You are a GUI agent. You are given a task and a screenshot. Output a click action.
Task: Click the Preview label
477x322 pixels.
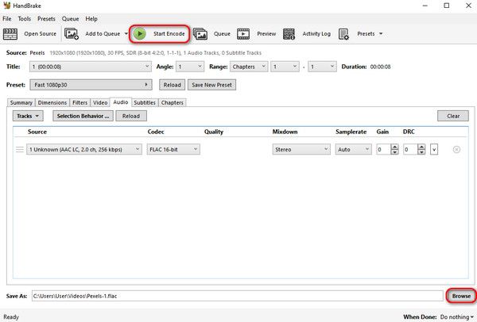(266, 33)
